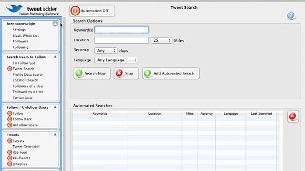Open the 25 Miles radius dropdown
Image resolution: width=305 pixels, height=171 pixels.
point(161,40)
